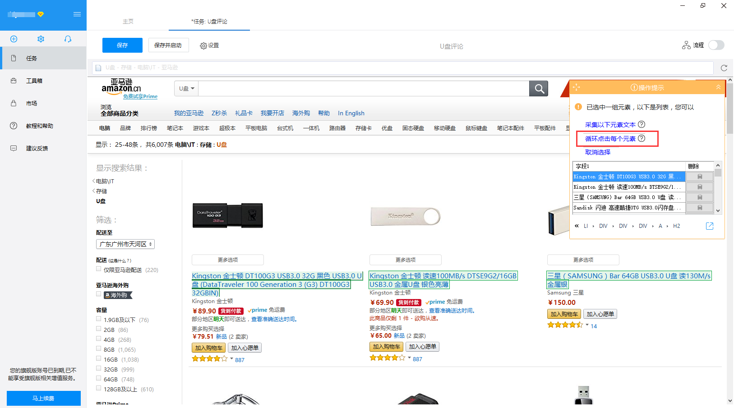Click the Amazon search magnifier button
The image size is (734, 408).
click(539, 89)
